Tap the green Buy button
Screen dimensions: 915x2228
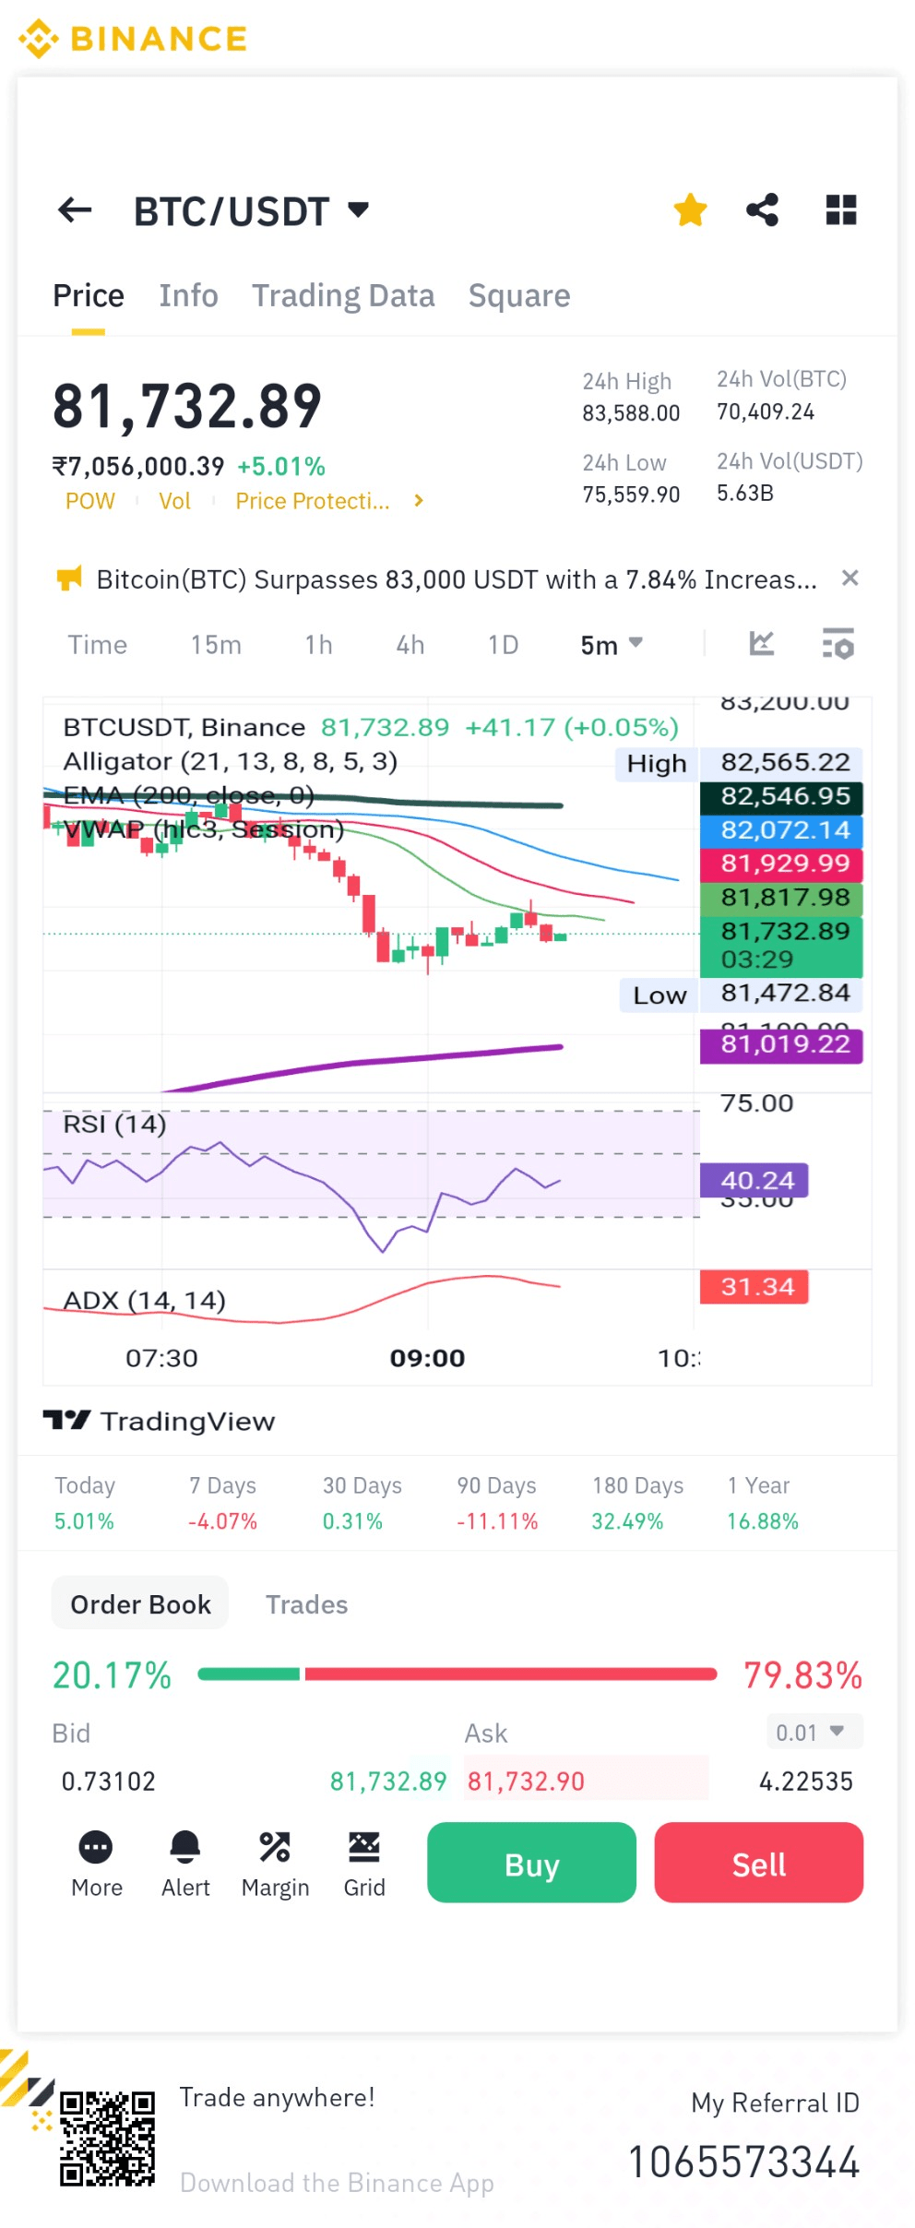[531, 1863]
